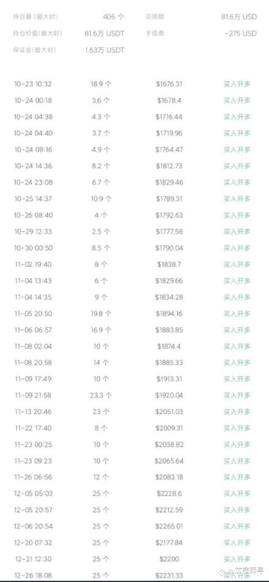The width and height of the screenshot is (269, 582).
Task: Select the 买入开多 label for $1676.31
Action: [x=237, y=84]
